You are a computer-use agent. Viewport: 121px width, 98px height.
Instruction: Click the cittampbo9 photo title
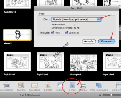76,74
